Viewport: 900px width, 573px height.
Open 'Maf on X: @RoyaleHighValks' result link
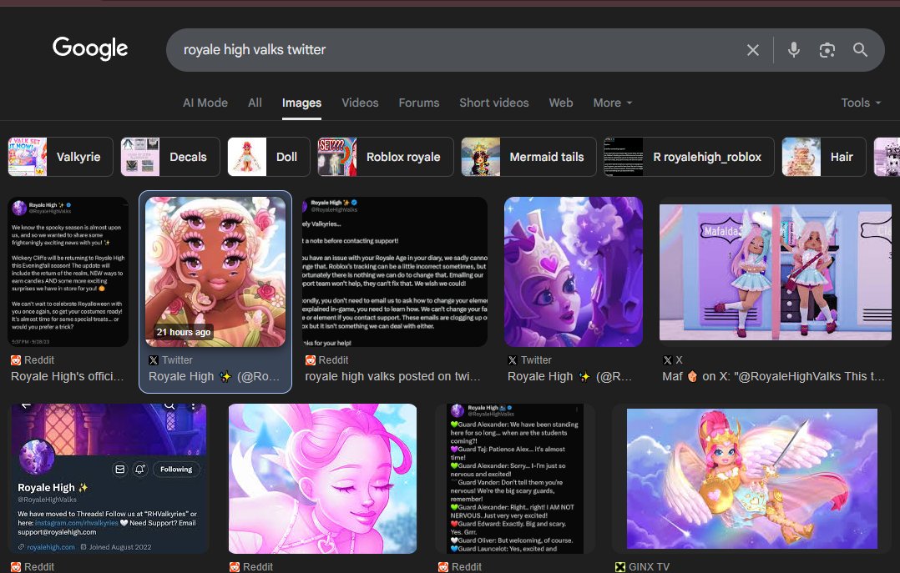pyautogui.click(x=773, y=376)
